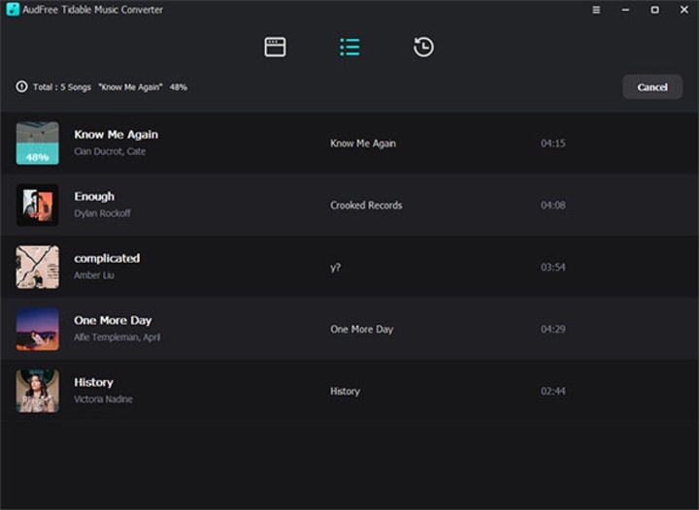The width and height of the screenshot is (699, 510).
Task: Click artist name Victoria Nadine
Action: 103,399
